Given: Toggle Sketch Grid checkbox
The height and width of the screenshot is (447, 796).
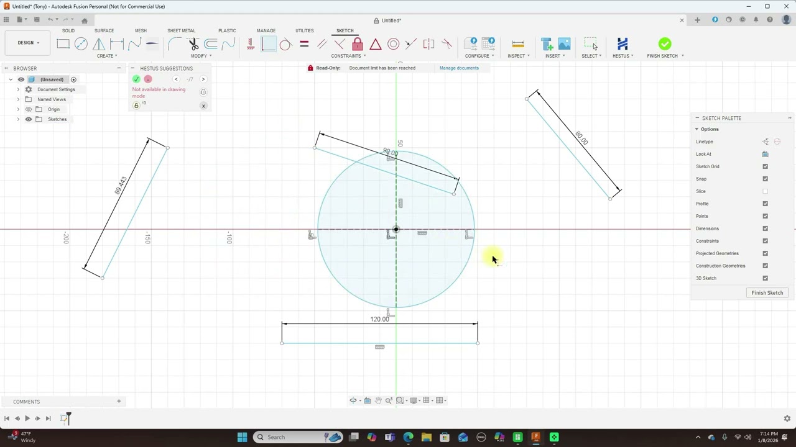Looking at the screenshot, I should click(x=766, y=166).
